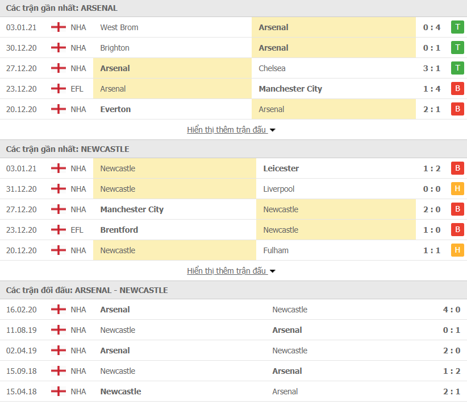The image size is (467, 404).
Task: Show more matches link under Newcastle section
Action: click(x=227, y=271)
